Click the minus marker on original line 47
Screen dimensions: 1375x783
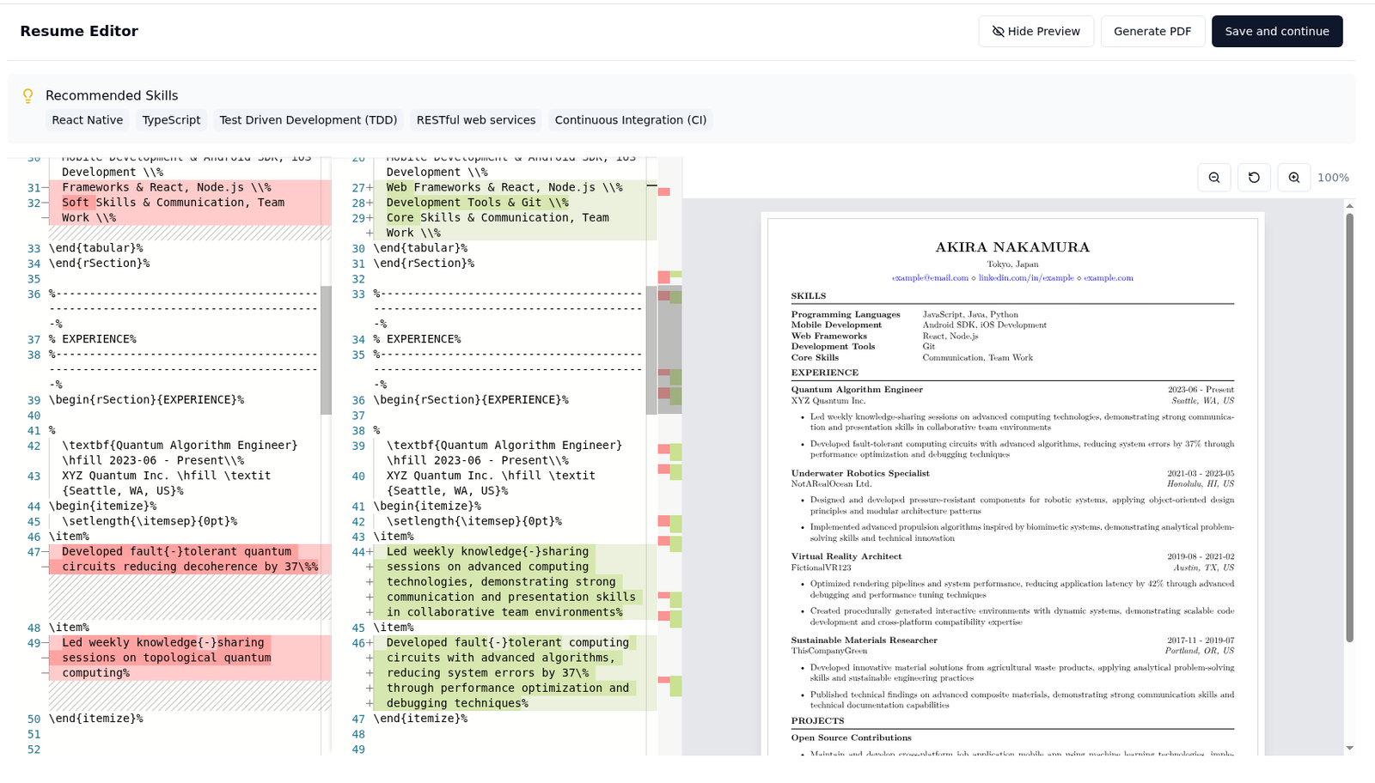(x=45, y=552)
